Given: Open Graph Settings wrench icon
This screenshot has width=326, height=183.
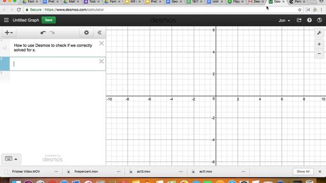Looking at the screenshot, I should click(319, 33).
